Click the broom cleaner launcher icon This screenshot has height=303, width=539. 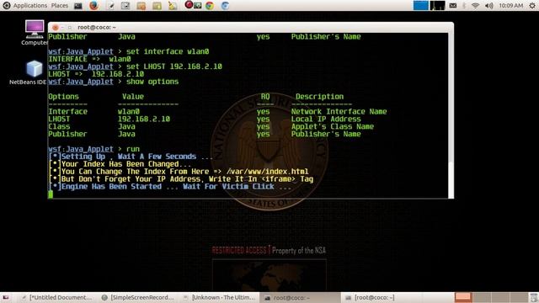(x=173, y=6)
